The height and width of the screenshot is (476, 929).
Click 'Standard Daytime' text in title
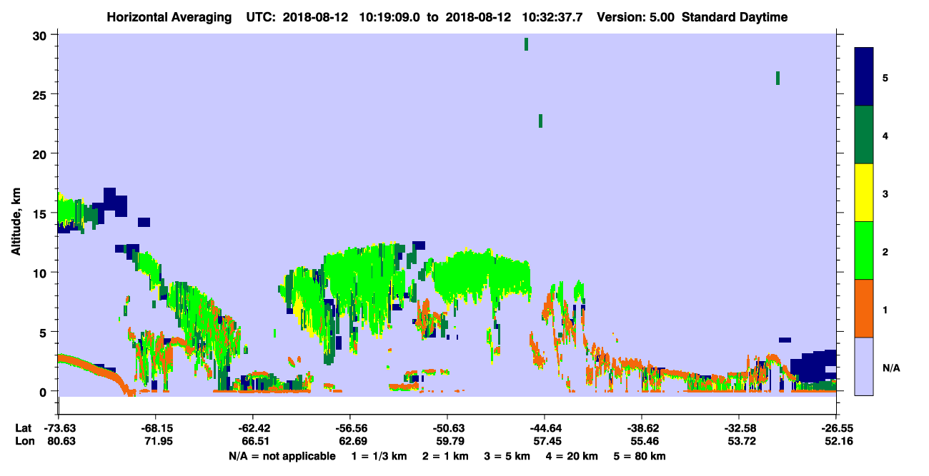pos(735,17)
